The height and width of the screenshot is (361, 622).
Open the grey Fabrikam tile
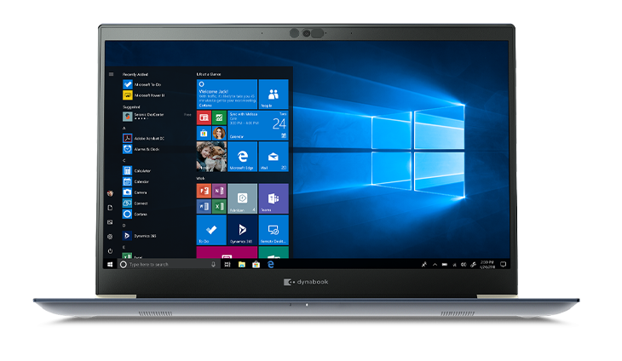(242, 198)
